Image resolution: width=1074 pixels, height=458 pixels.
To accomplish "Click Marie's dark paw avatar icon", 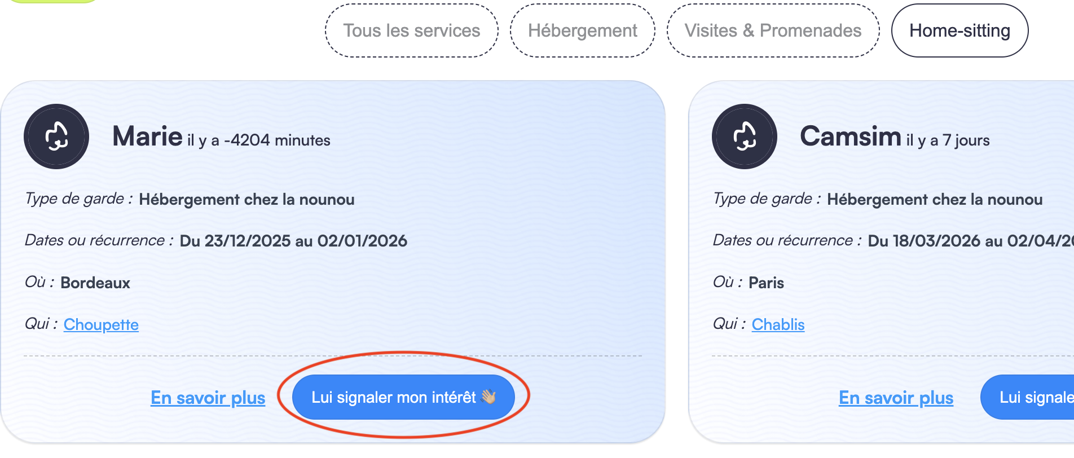I will pyautogui.click(x=56, y=136).
